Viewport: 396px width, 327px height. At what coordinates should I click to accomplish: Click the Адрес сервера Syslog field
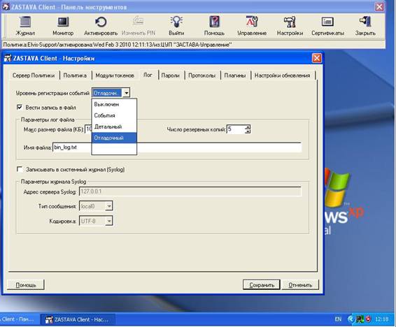click(190, 191)
